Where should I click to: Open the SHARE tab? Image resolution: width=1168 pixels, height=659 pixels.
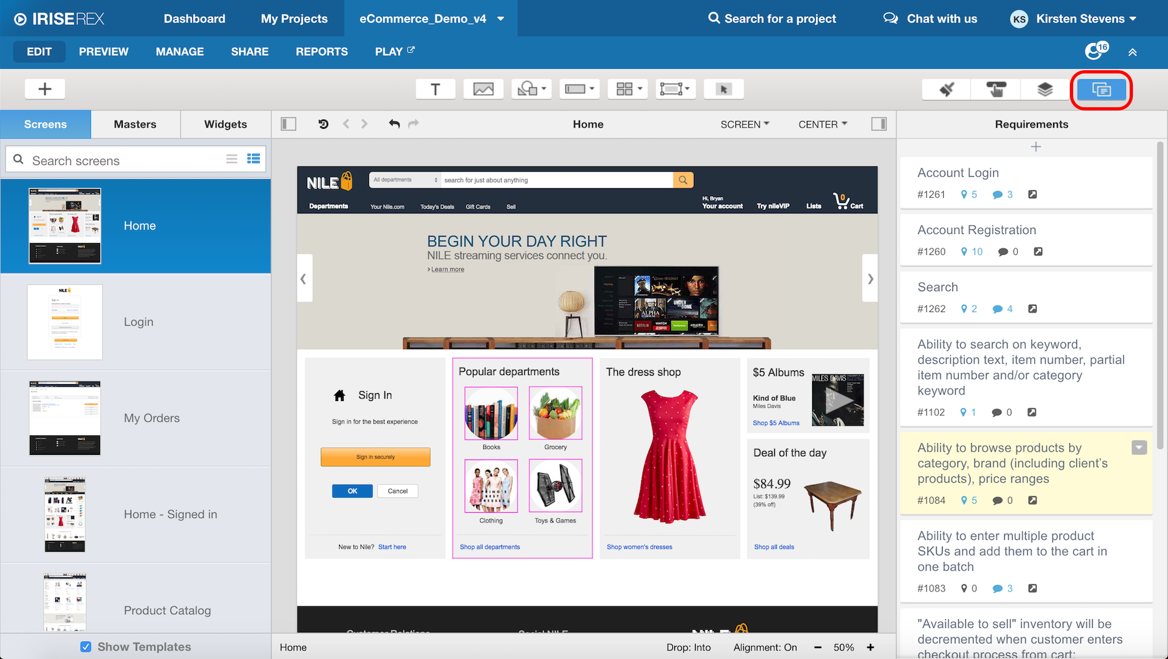(x=249, y=51)
